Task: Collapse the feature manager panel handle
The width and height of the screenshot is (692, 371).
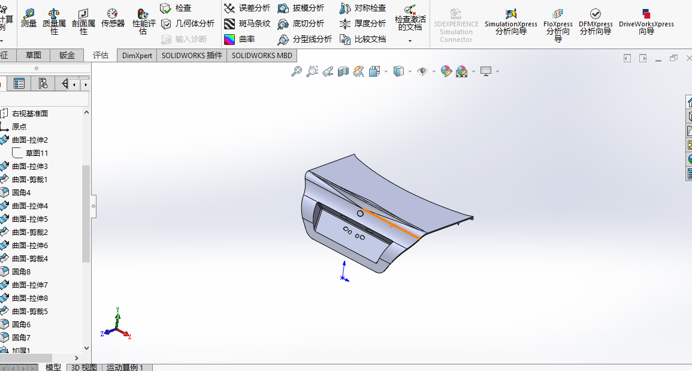Action: (93, 206)
